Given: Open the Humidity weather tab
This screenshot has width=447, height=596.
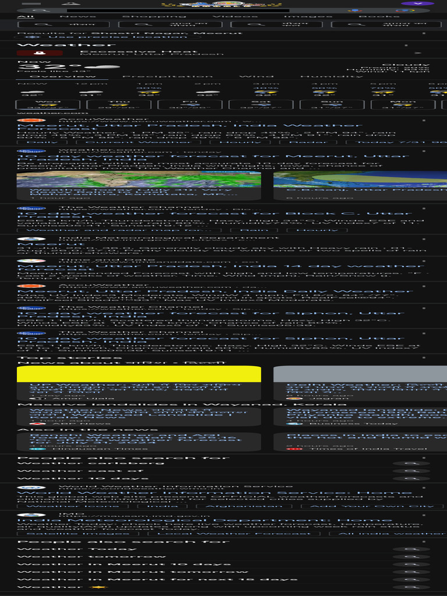Looking at the screenshot, I should pos(331,76).
